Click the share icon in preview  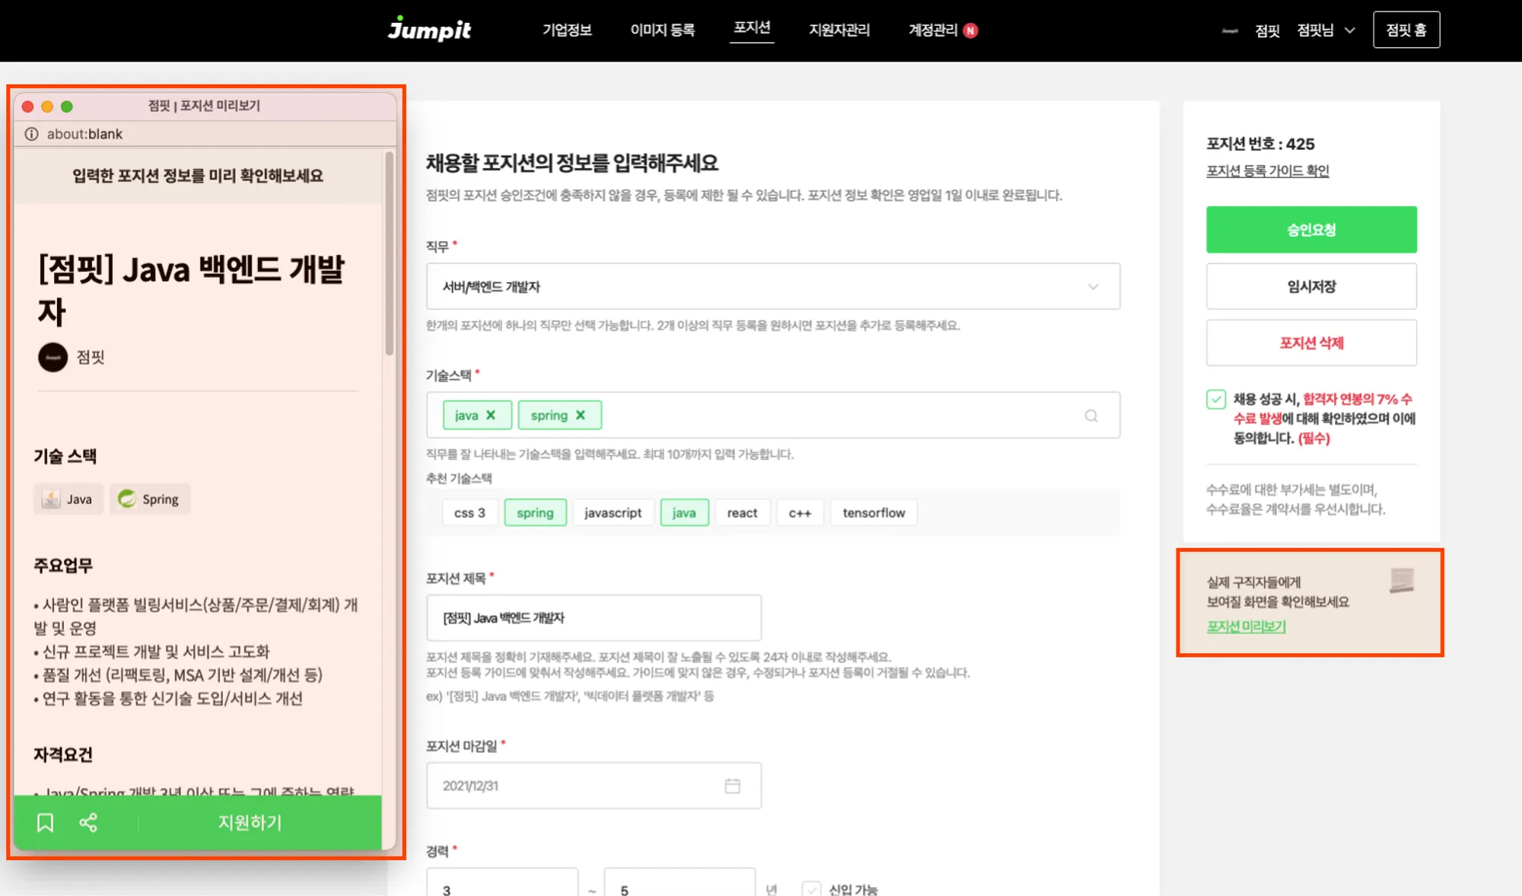click(88, 822)
